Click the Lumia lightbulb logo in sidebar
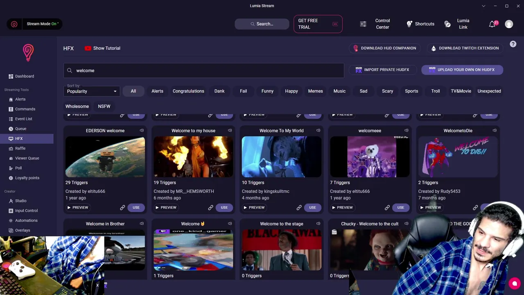The height and width of the screenshot is (295, 524). 28,53
